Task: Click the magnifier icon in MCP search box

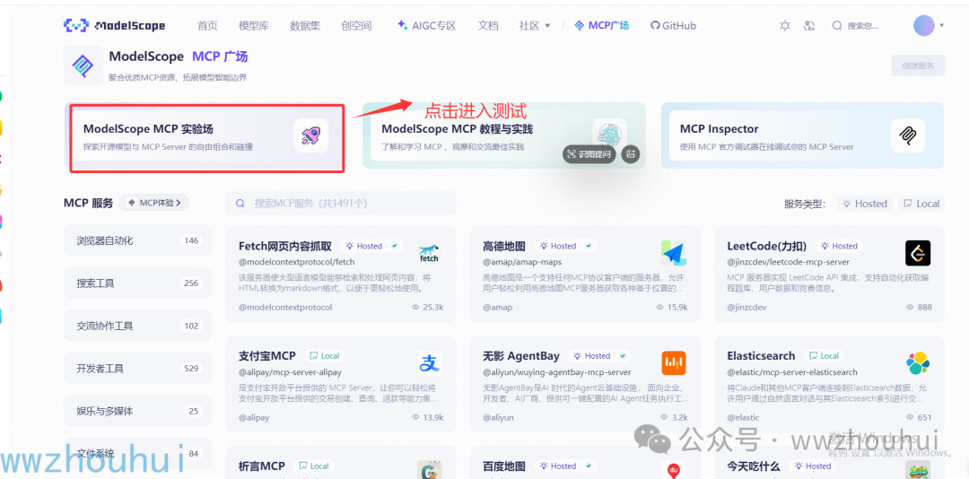Action: (x=241, y=204)
